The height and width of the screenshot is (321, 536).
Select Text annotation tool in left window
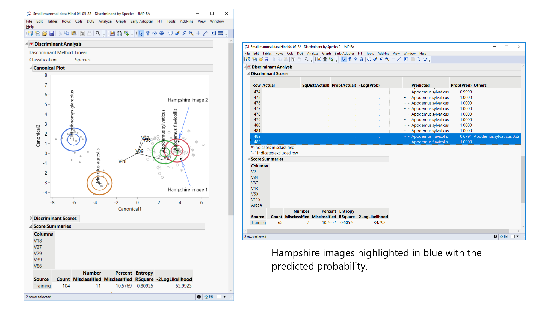213,33
